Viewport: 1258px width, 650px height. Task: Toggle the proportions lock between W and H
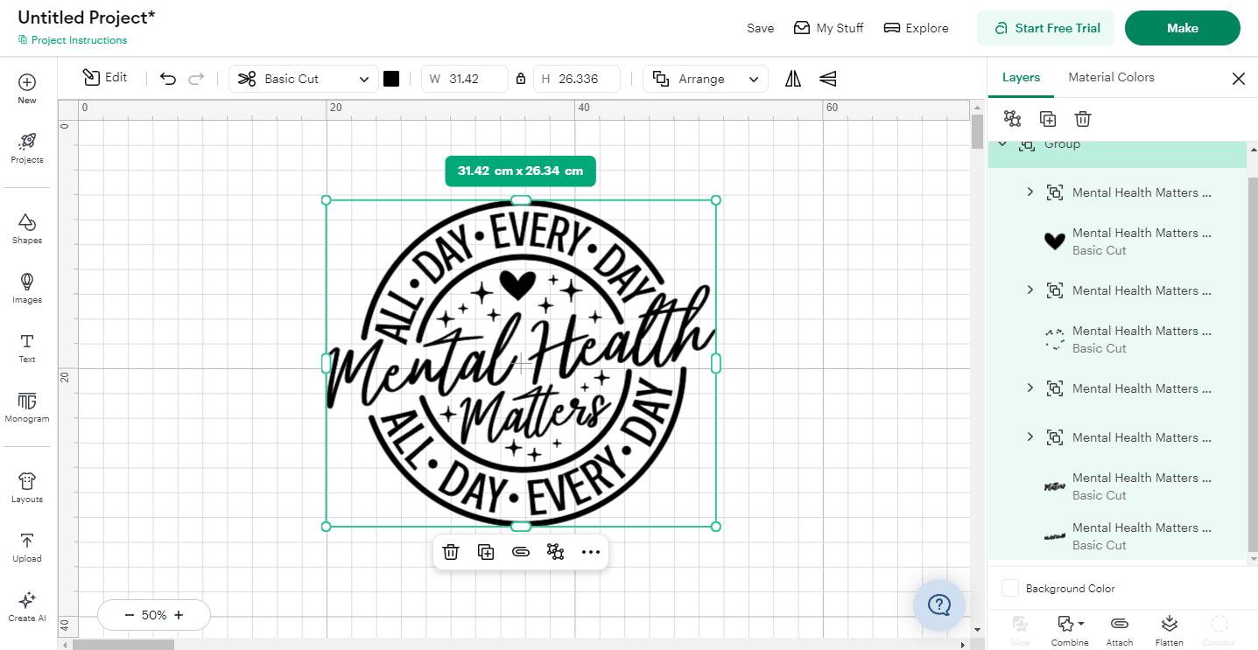click(521, 79)
